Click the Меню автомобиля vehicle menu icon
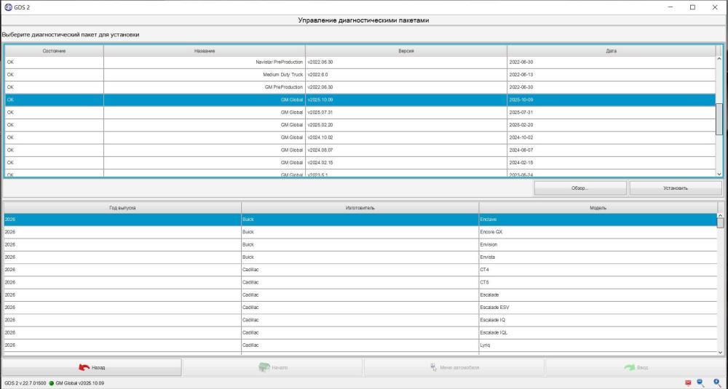Screen dimensions: 728x389 (x=434, y=367)
